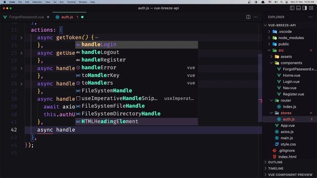Choose the toHandlerKey suggestion
The height and width of the screenshot is (178, 317).
(x=137, y=75)
